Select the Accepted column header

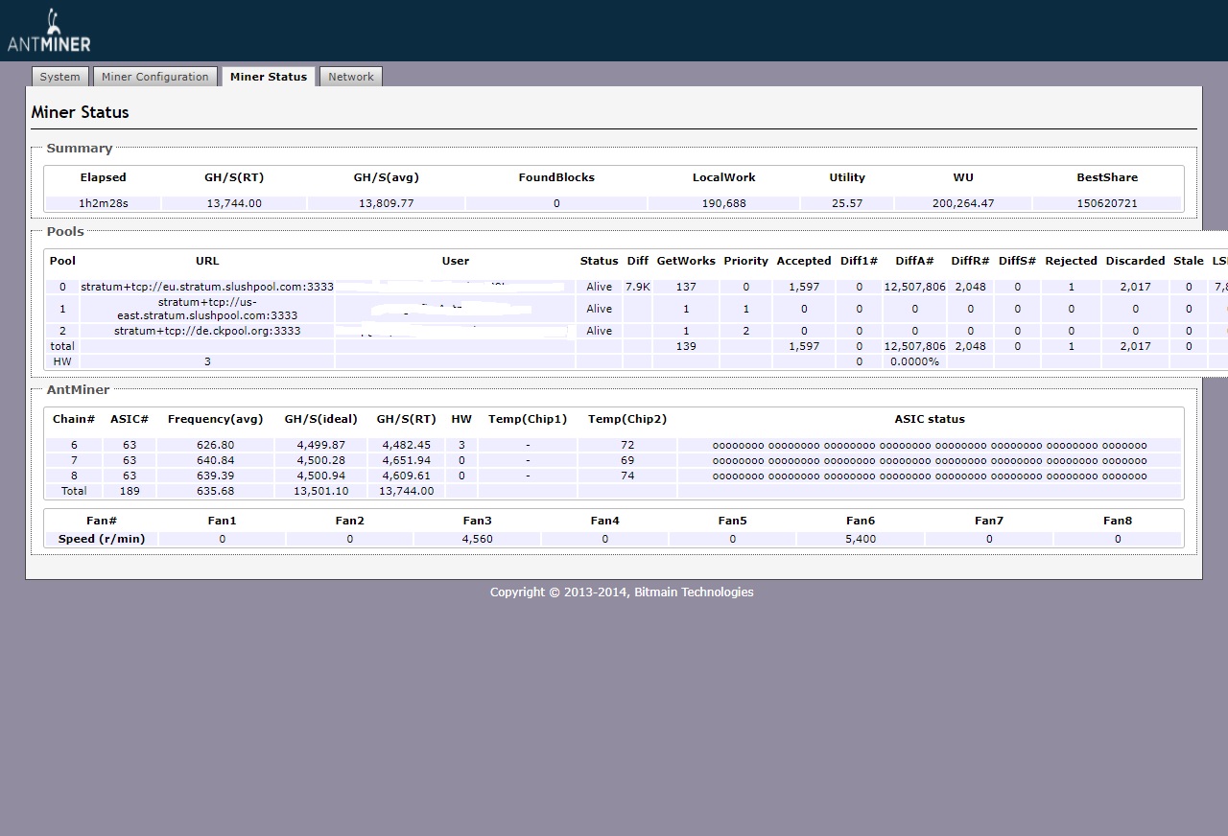[804, 261]
